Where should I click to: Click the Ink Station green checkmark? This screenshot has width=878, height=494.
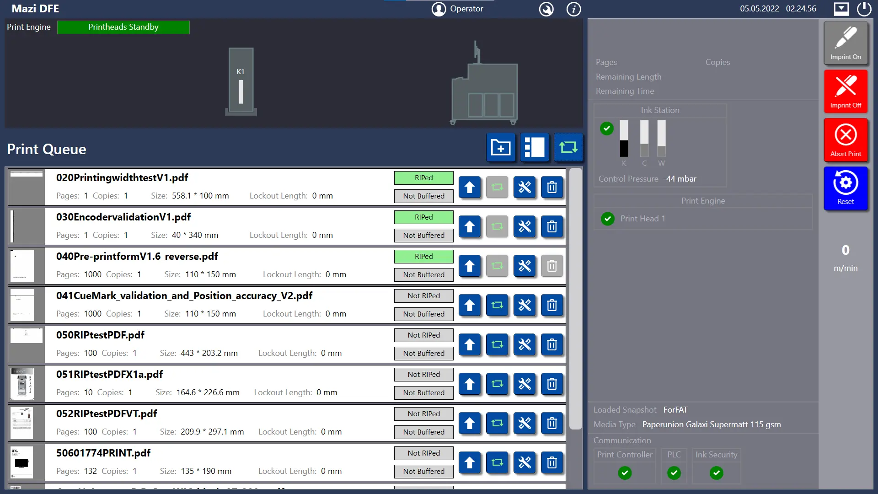point(607,129)
